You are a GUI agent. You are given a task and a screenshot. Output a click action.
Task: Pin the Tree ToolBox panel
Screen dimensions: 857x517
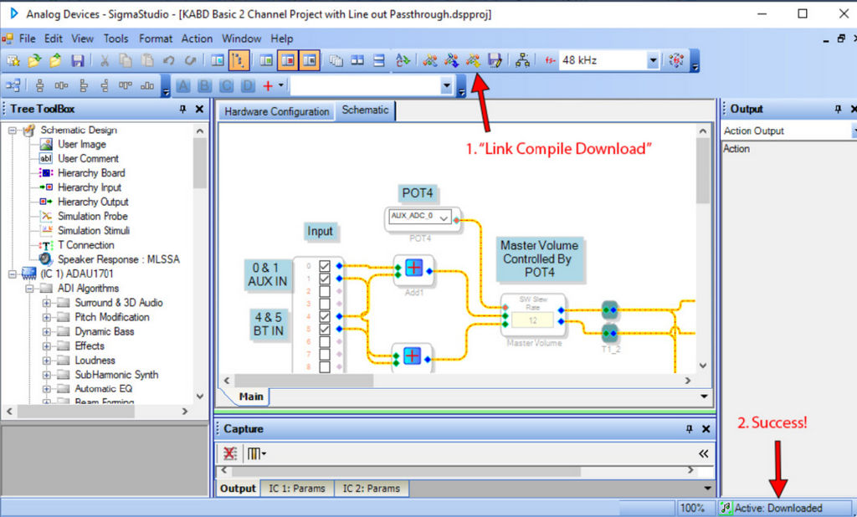click(x=182, y=110)
